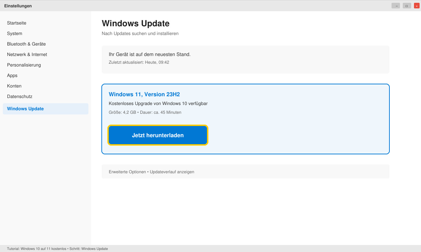Click the Nach Updates suchen und installieren subtitle
The image size is (421, 252).
[140, 34]
